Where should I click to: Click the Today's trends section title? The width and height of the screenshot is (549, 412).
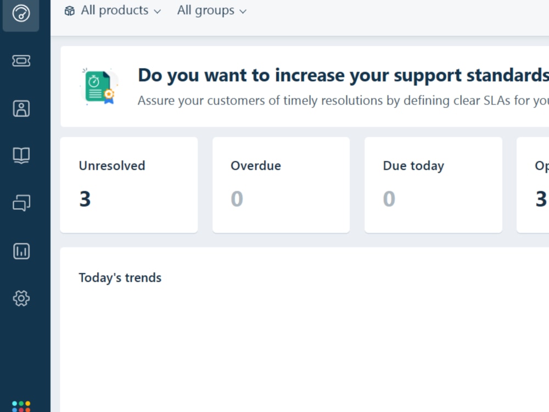120,278
